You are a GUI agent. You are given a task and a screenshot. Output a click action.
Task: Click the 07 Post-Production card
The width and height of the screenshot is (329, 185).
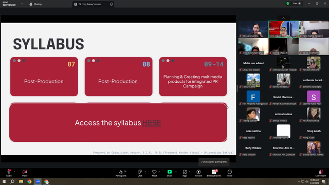pyautogui.click(x=44, y=77)
